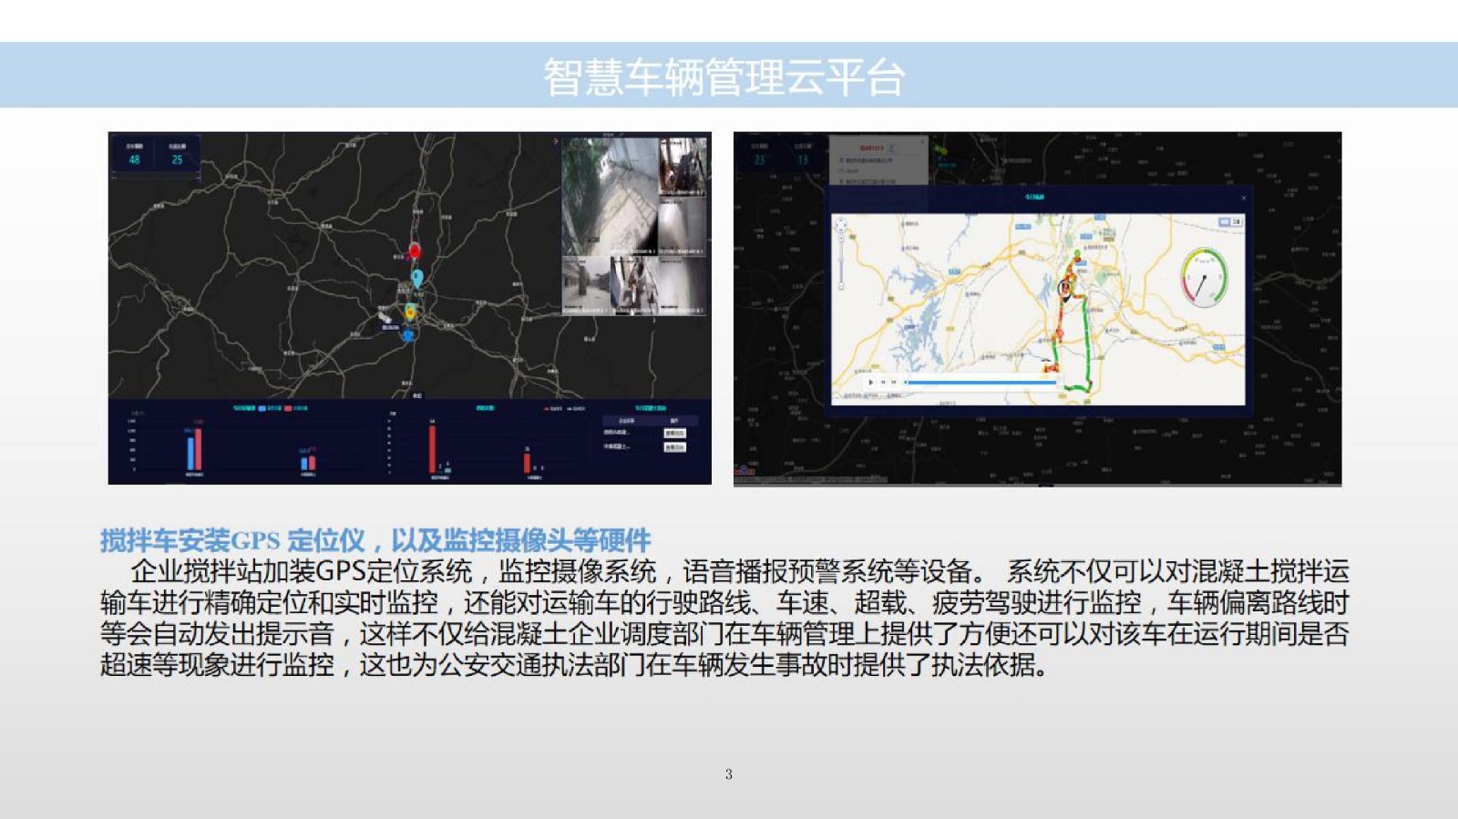Toggle the blue legend item in left chart
1458x819 pixels.
pyautogui.click(x=262, y=408)
